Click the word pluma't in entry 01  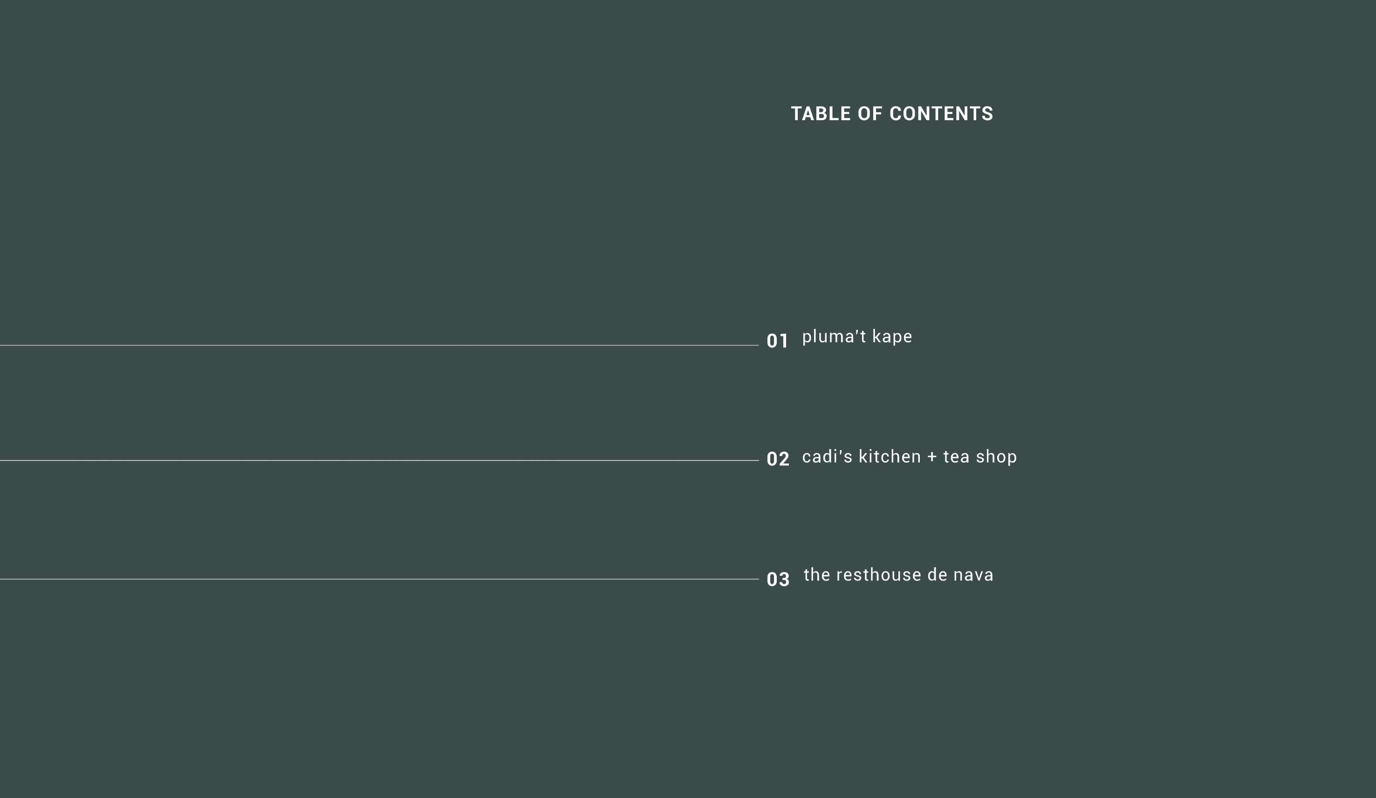[834, 337]
